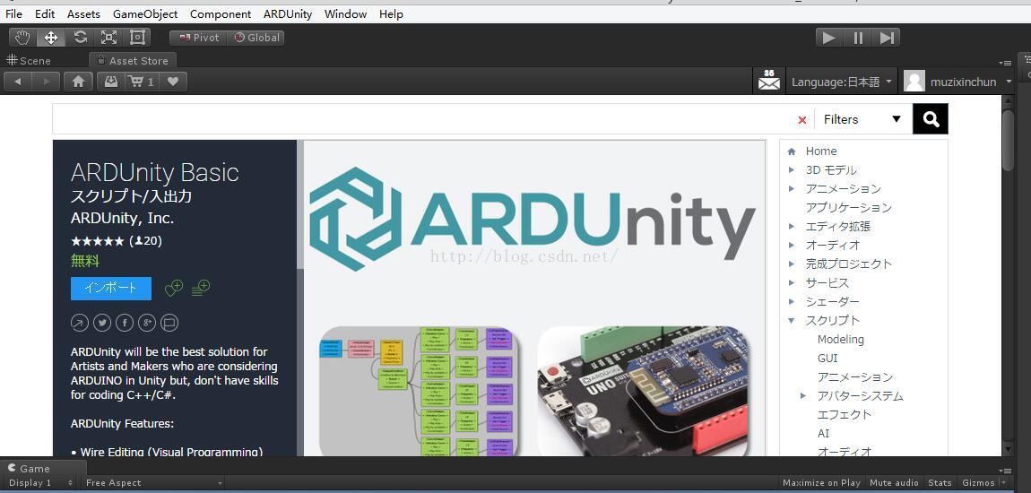Viewport: 1031px width, 493px height.
Task: Click the search magnifier button
Action: tap(931, 119)
